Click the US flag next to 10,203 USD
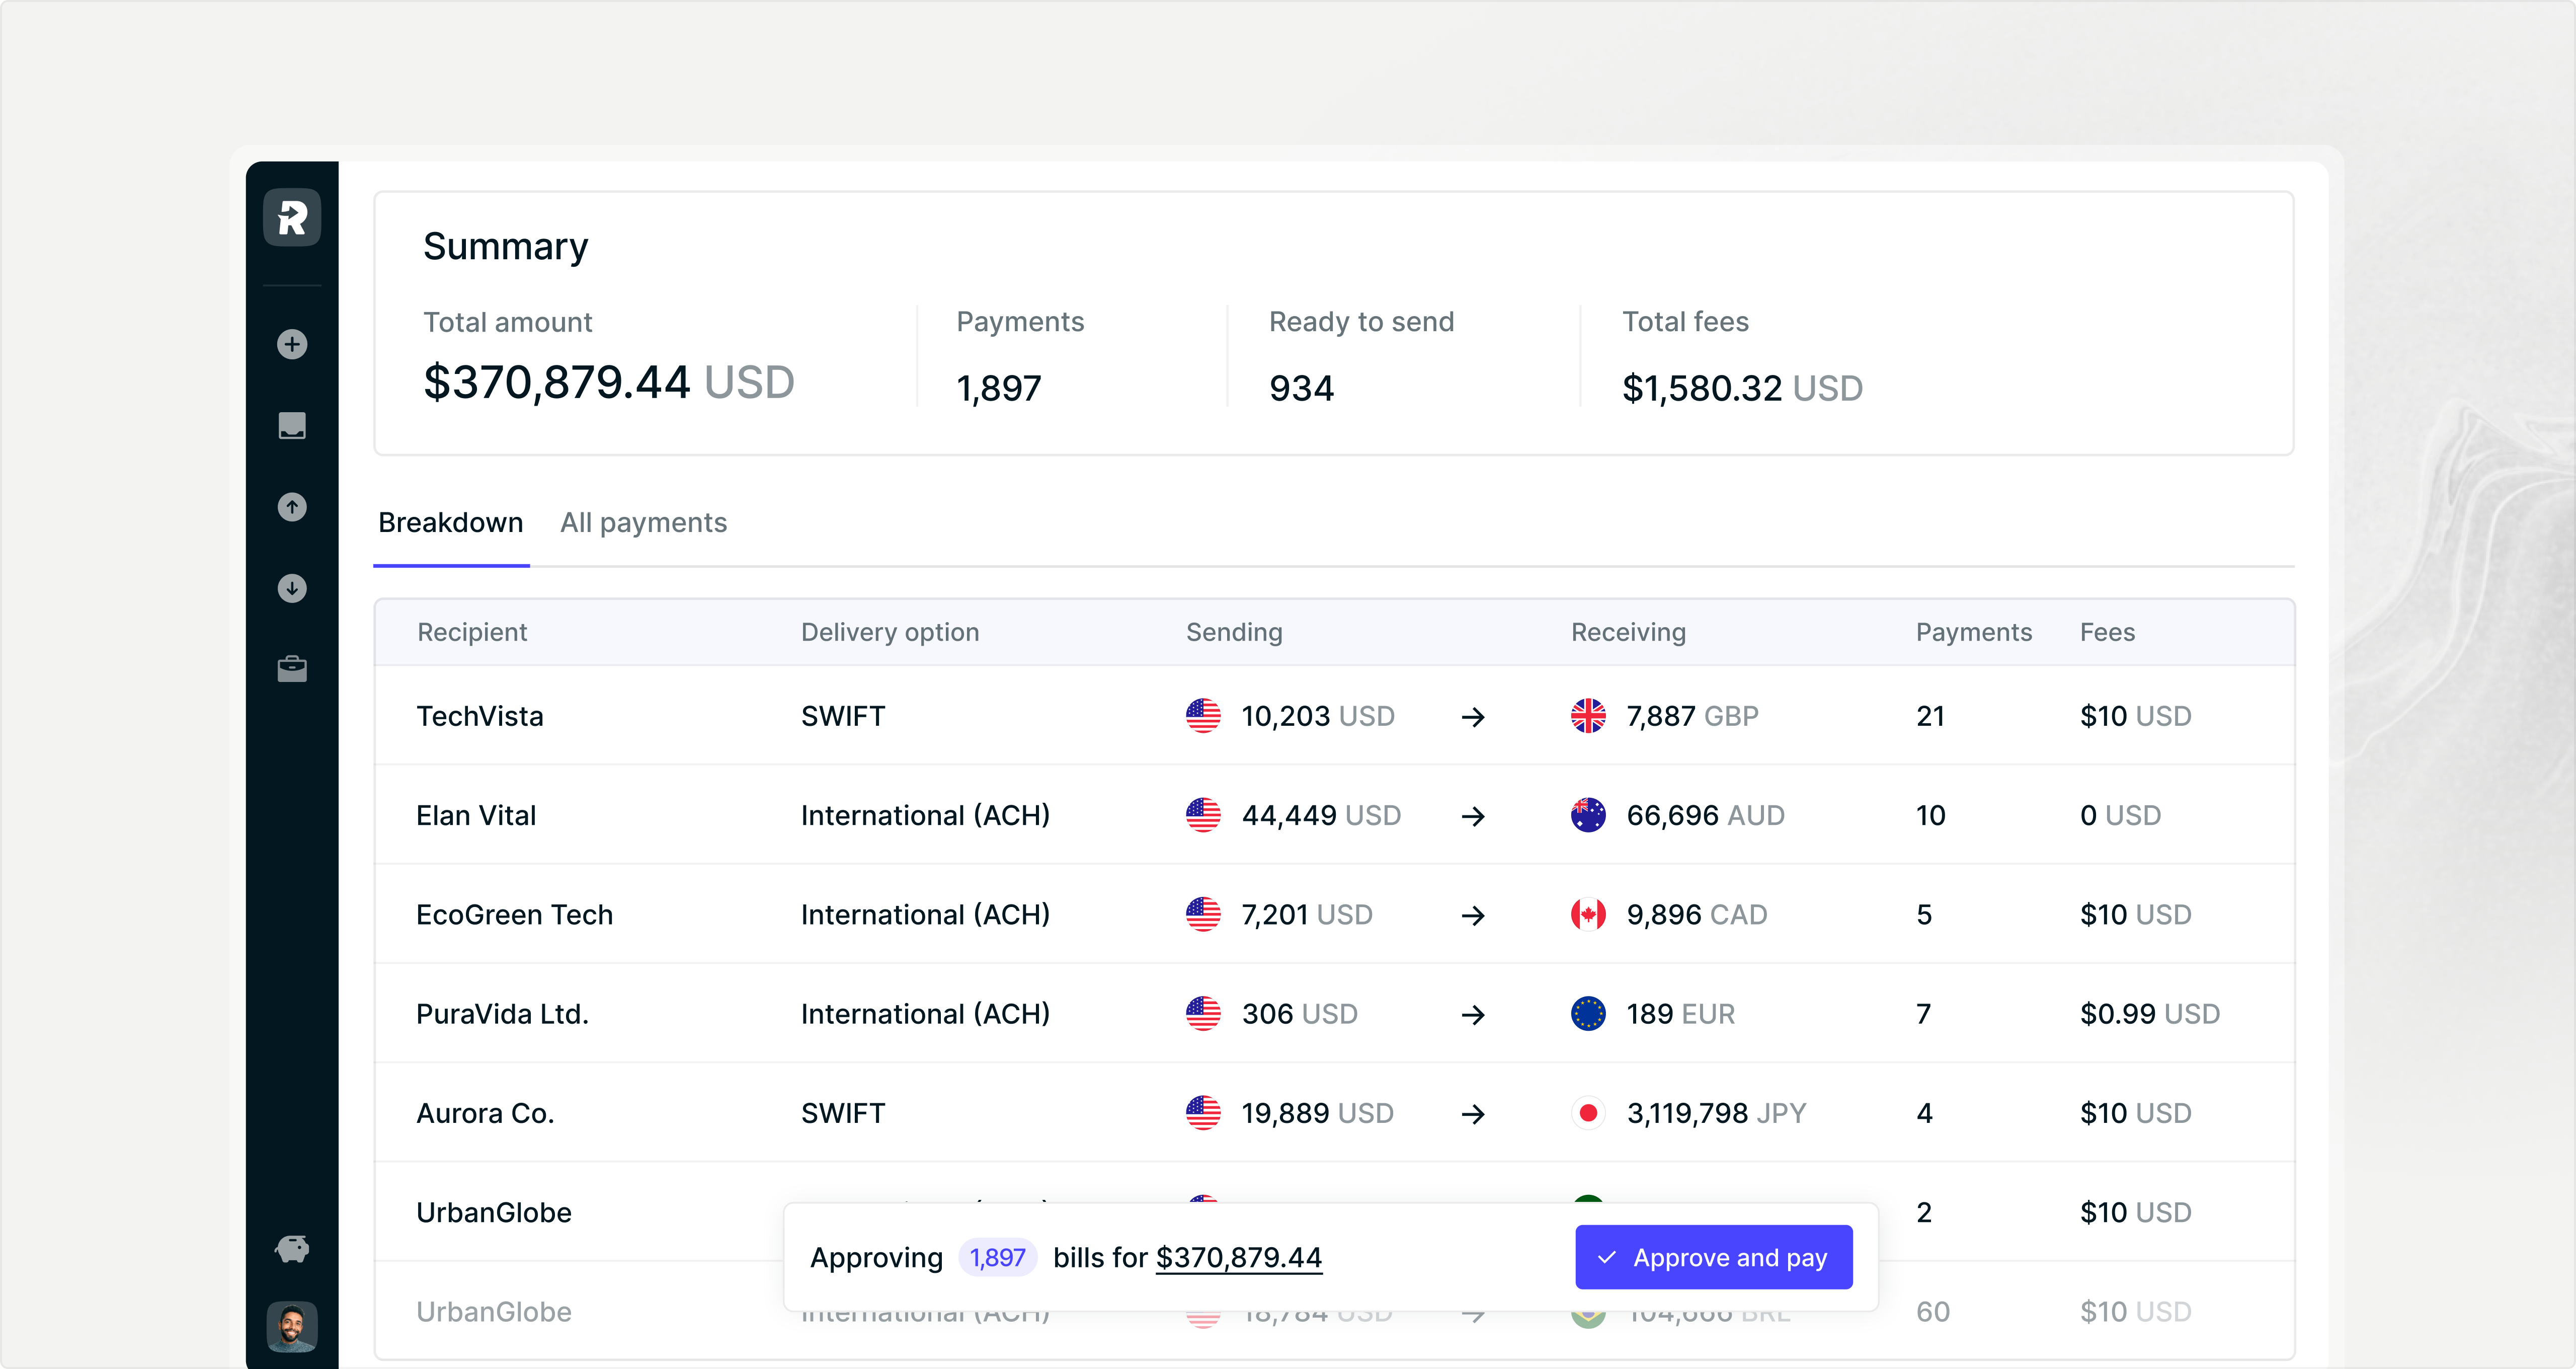Viewport: 2576px width, 1369px height. 1204,716
